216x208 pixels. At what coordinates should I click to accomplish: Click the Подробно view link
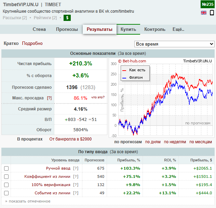[32, 44]
